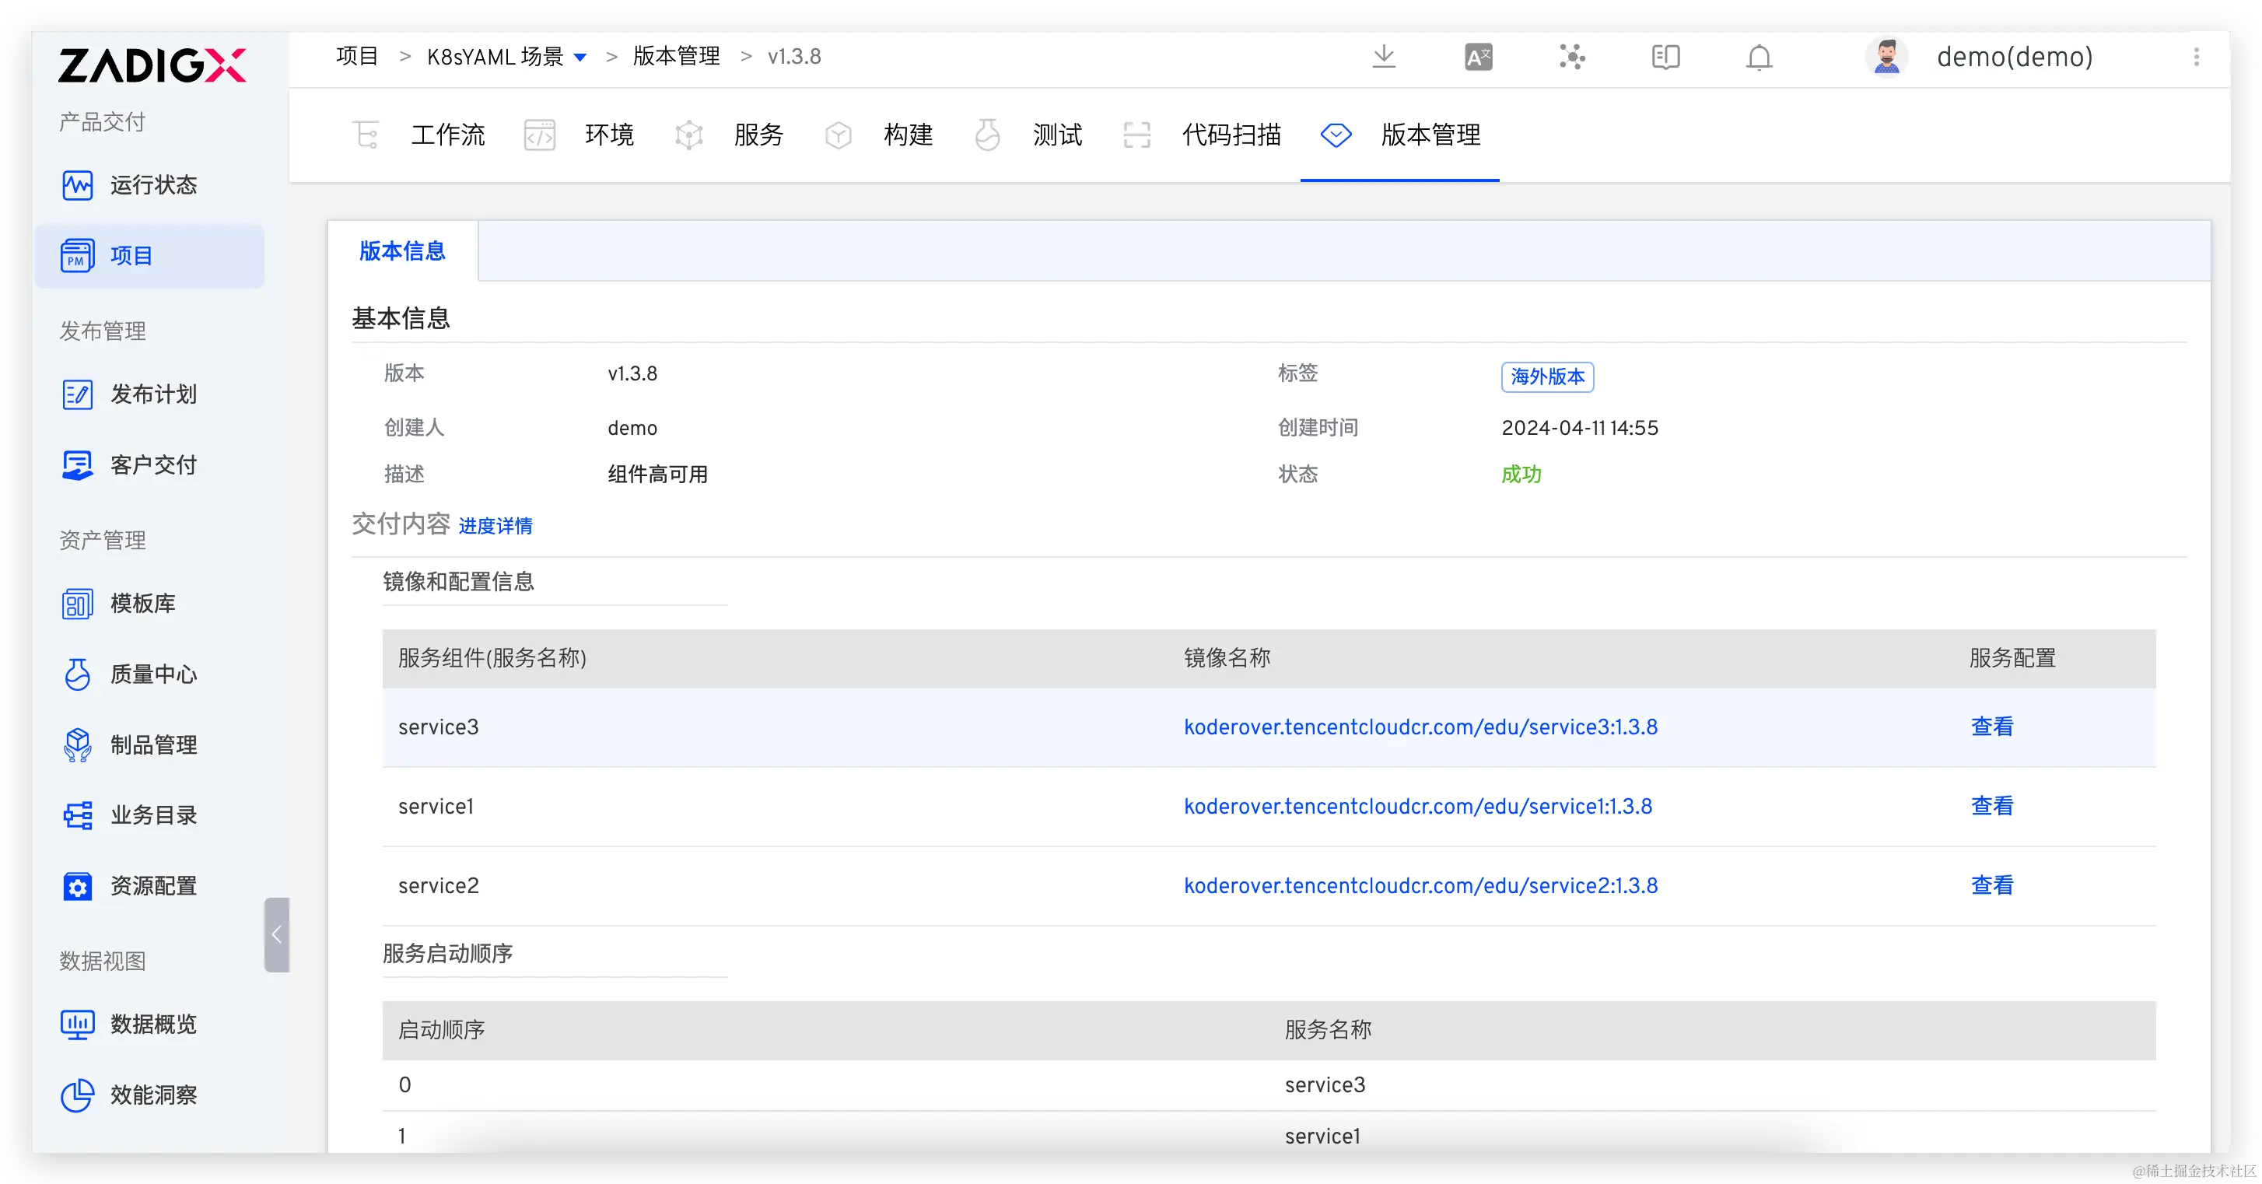Switch to the 工作流 tab
Image resolution: width=2262 pixels, height=1184 pixels.
(448, 135)
